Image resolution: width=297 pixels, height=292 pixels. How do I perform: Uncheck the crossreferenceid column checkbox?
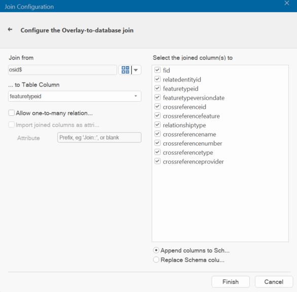pos(158,106)
